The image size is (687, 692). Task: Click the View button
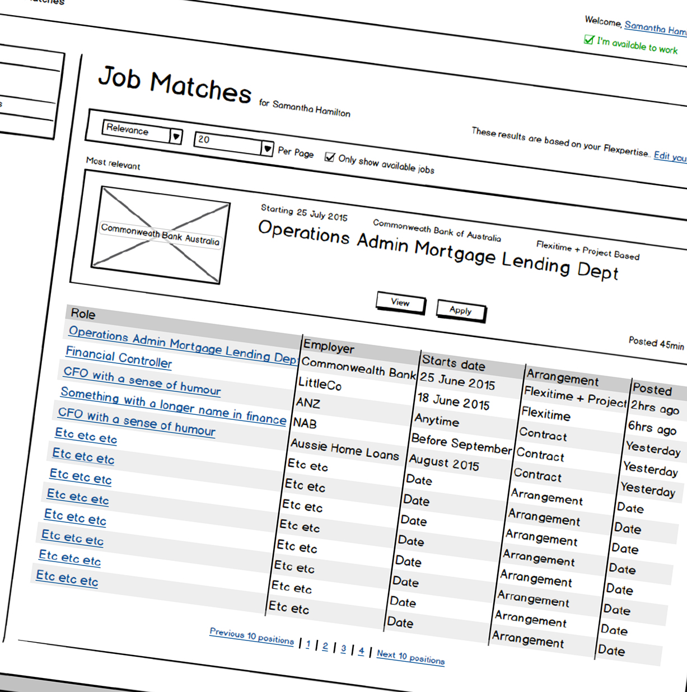[400, 302]
